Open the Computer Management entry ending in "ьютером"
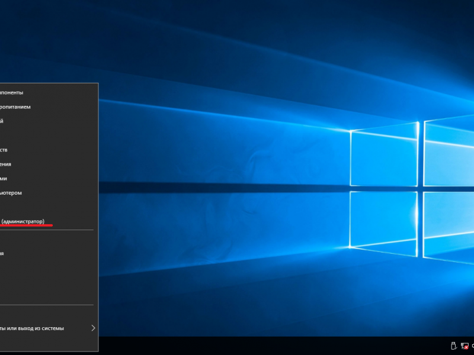 coord(49,193)
